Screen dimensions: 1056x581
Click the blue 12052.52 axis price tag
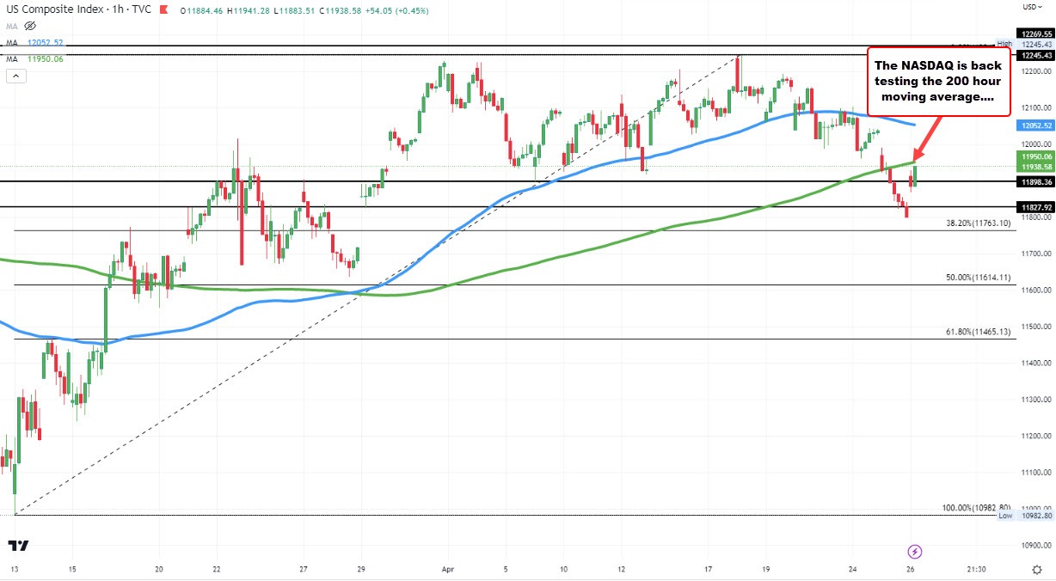point(1035,125)
